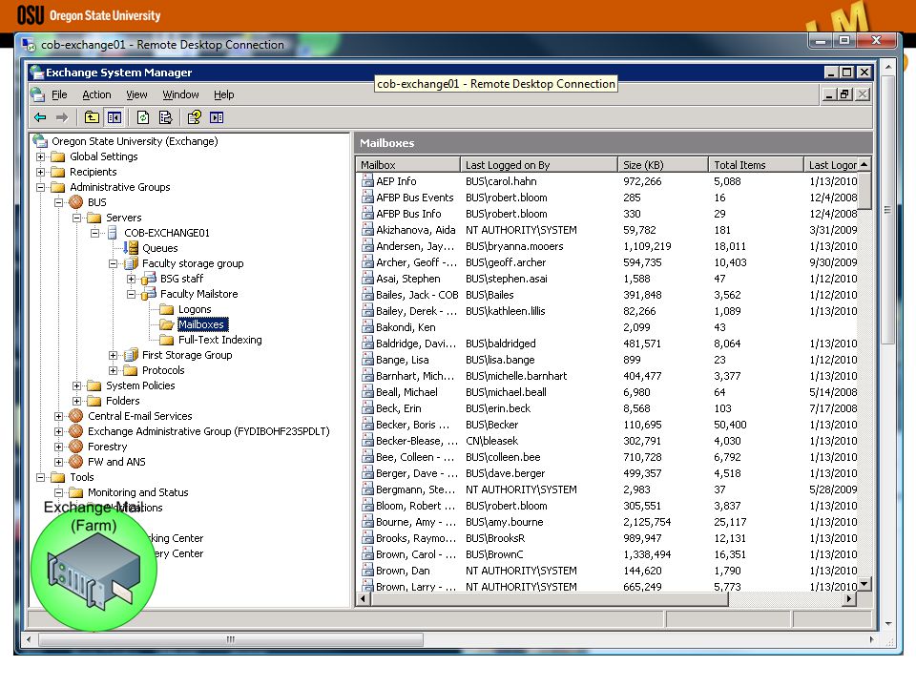Click the Remote Desktop horizontal scrollbar thumb
The image size is (916, 687).
tap(231, 639)
